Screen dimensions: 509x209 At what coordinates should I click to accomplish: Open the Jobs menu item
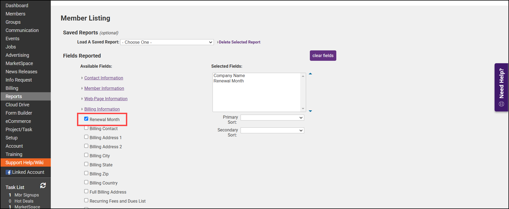tap(11, 47)
